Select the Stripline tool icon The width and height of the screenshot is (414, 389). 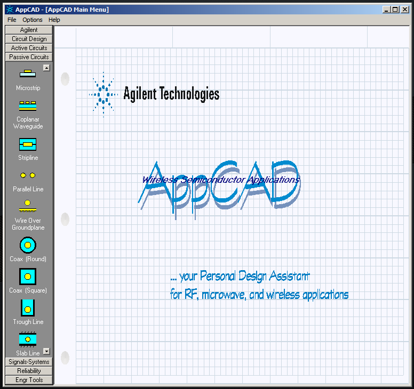click(28, 144)
